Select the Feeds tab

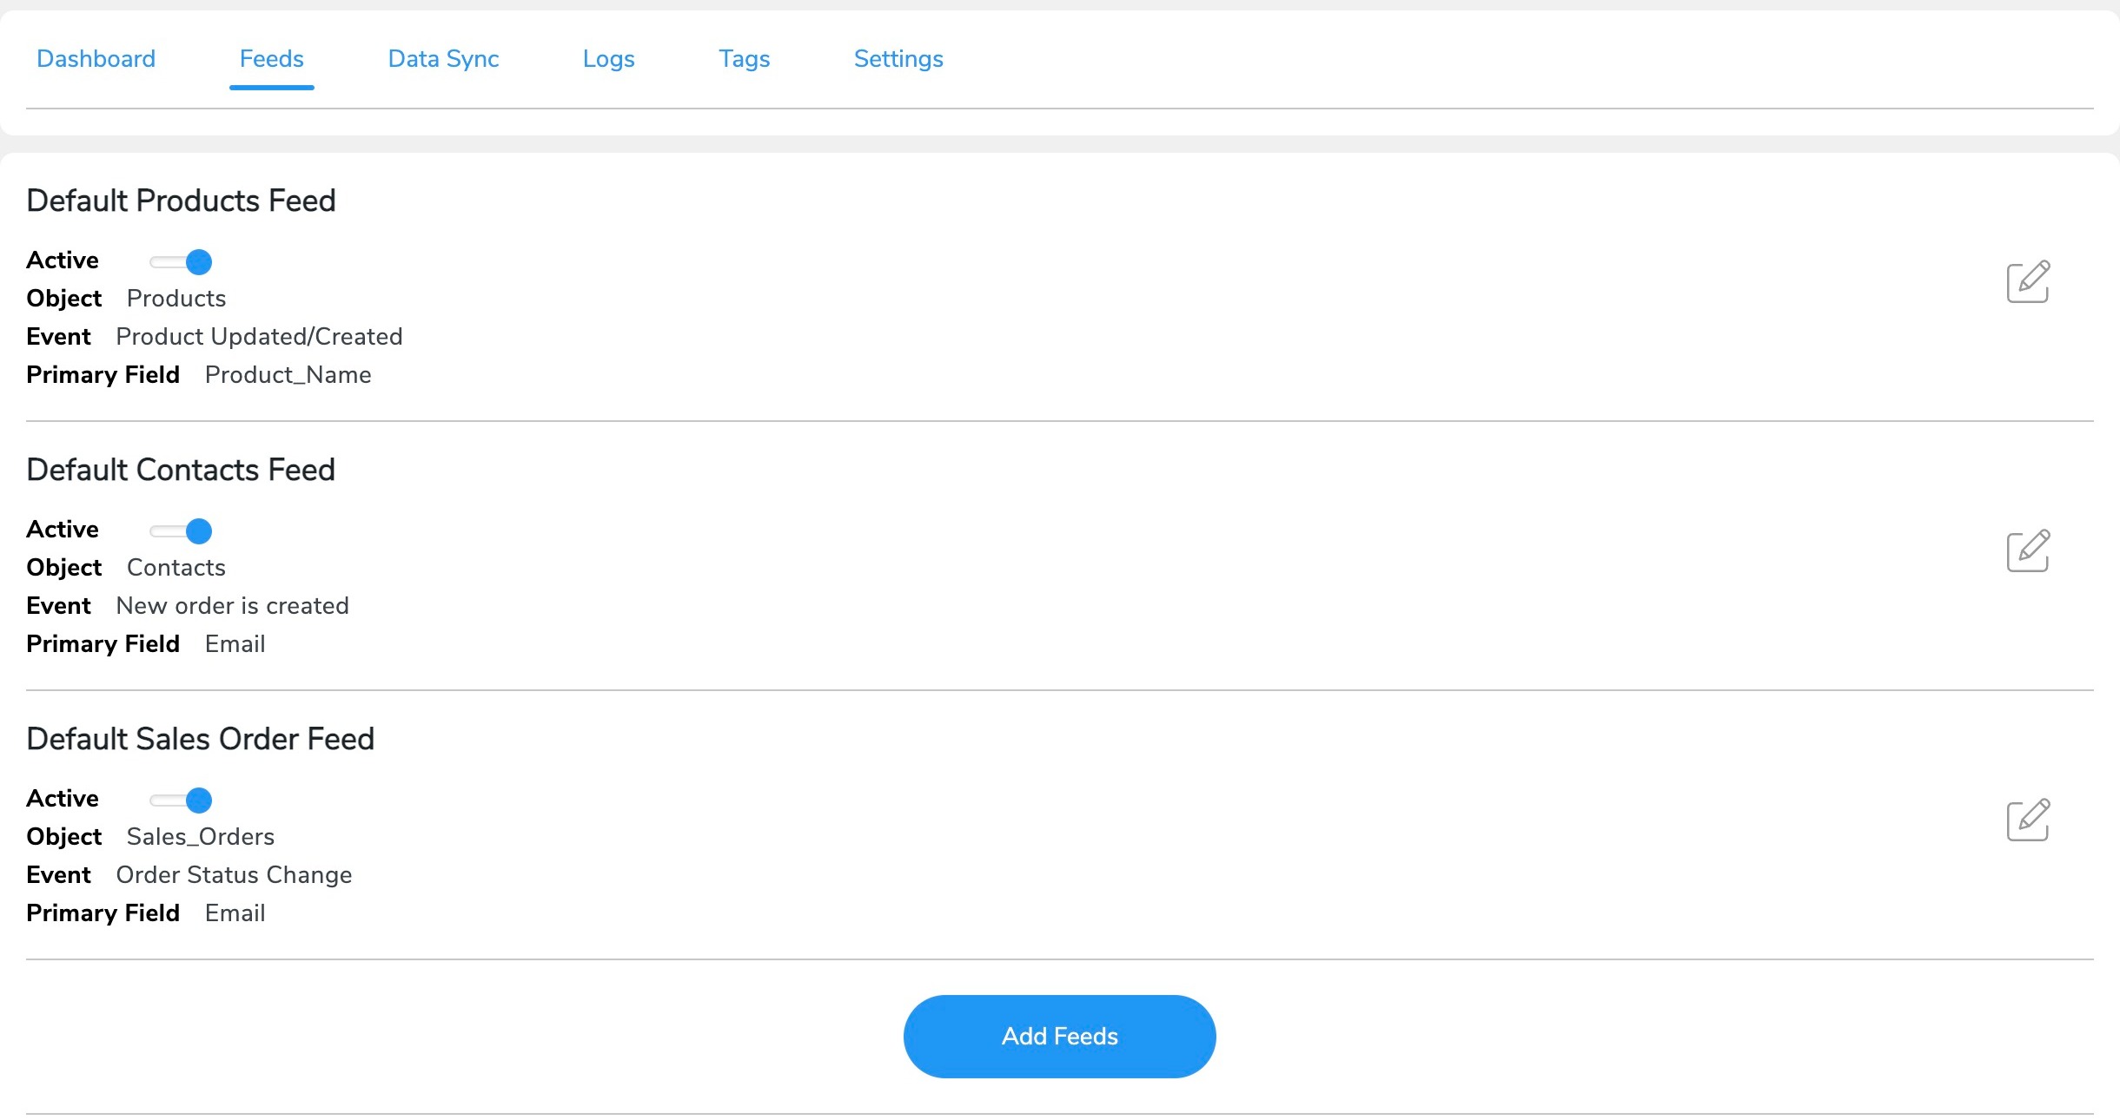271,58
